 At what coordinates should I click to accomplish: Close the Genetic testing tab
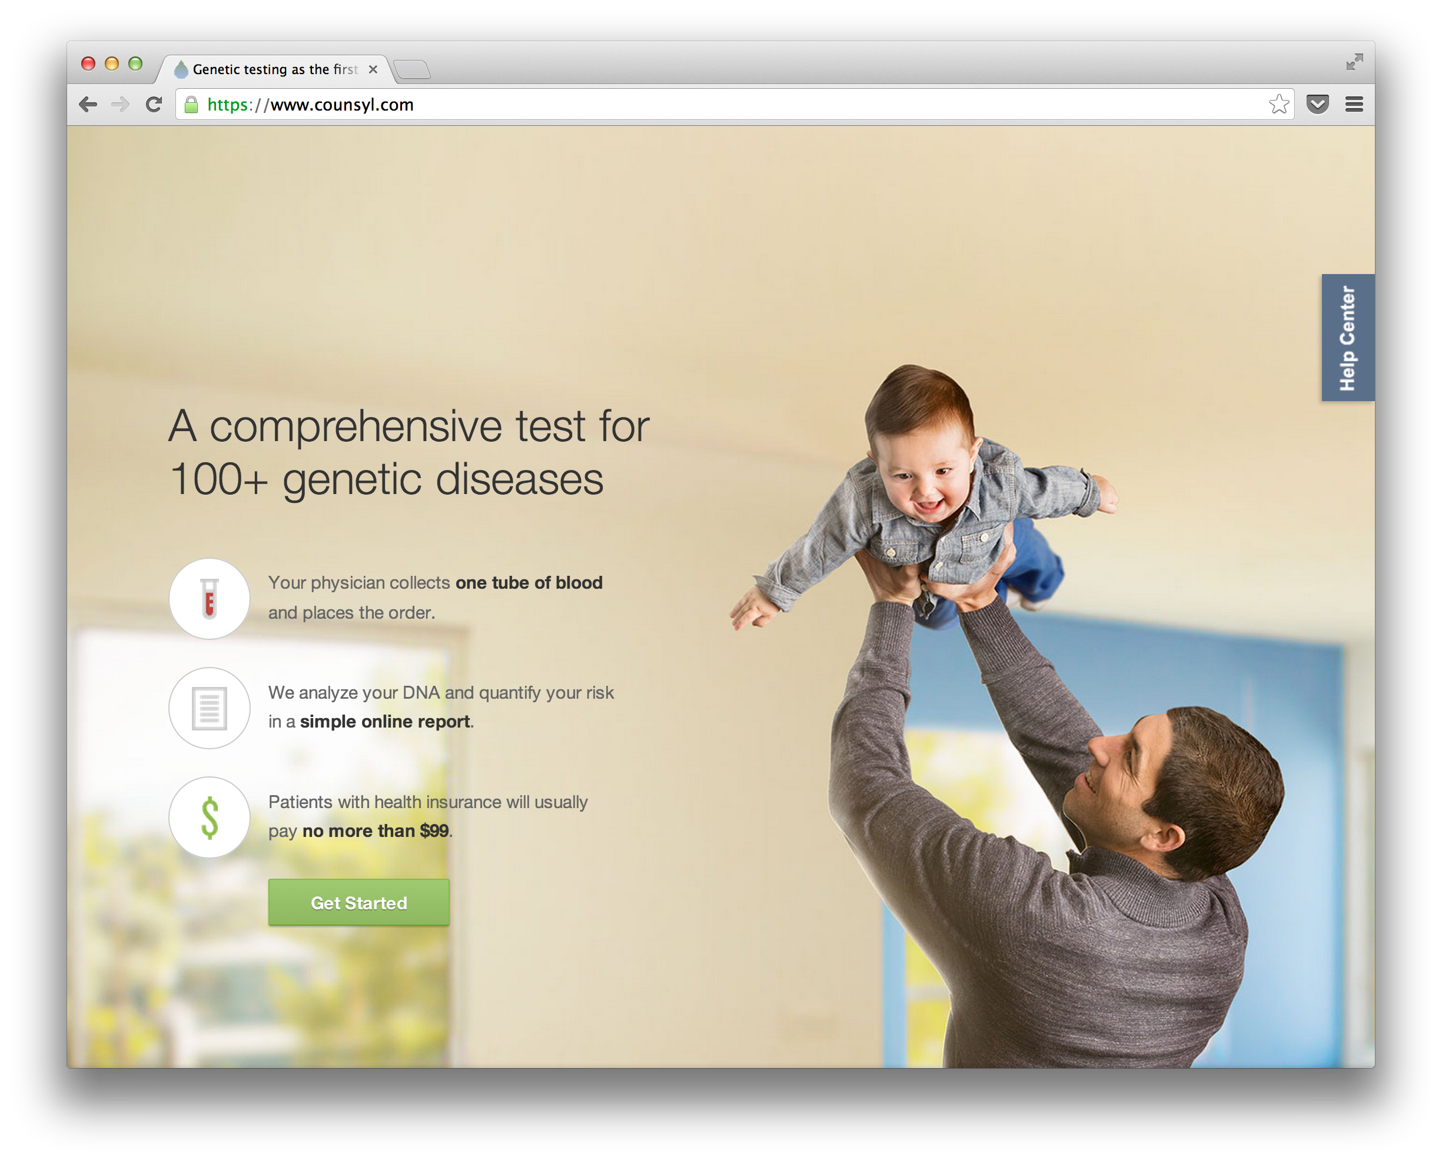373,69
